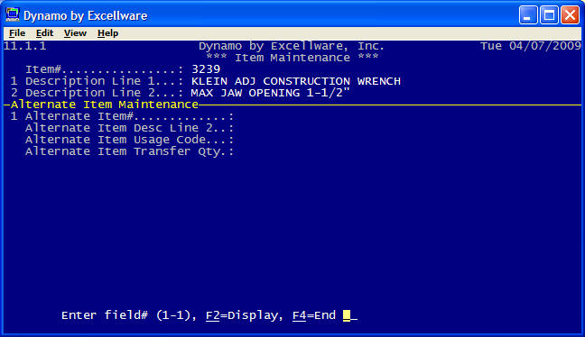Screen dimensions: 585x337
Task: Click the date Tue 04/07/2009
Action: [x=531, y=46]
